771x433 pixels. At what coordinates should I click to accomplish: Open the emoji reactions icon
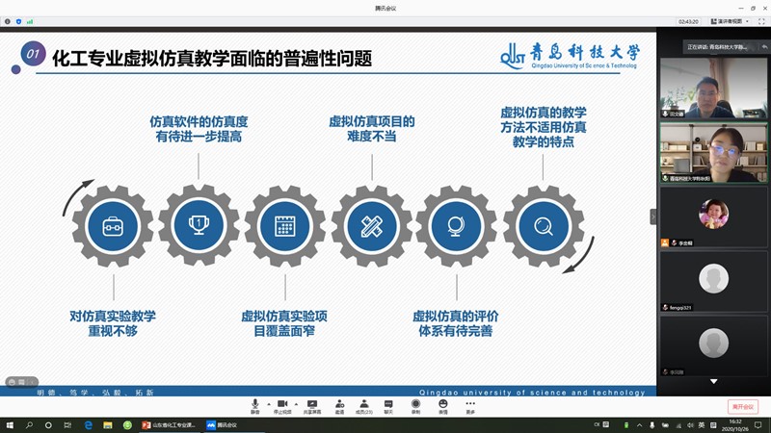(443, 404)
